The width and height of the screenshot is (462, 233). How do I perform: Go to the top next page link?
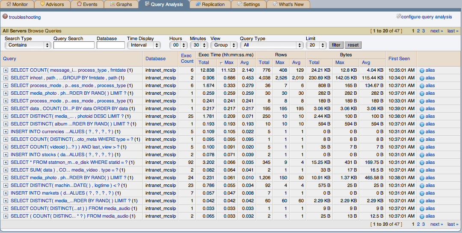436,31
